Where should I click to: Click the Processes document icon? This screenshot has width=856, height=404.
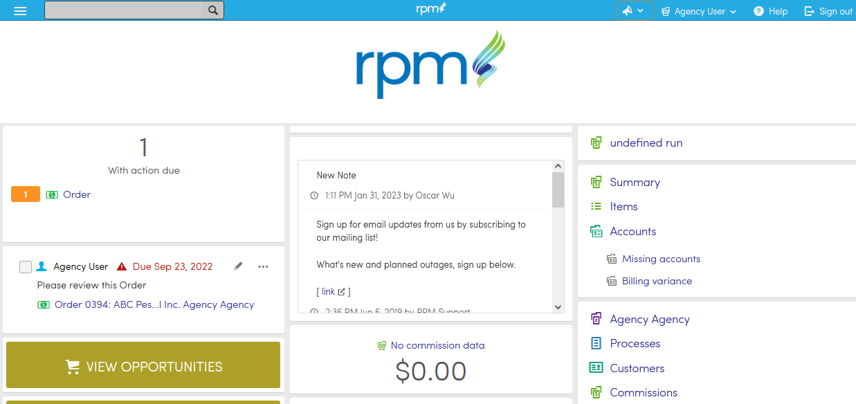596,344
